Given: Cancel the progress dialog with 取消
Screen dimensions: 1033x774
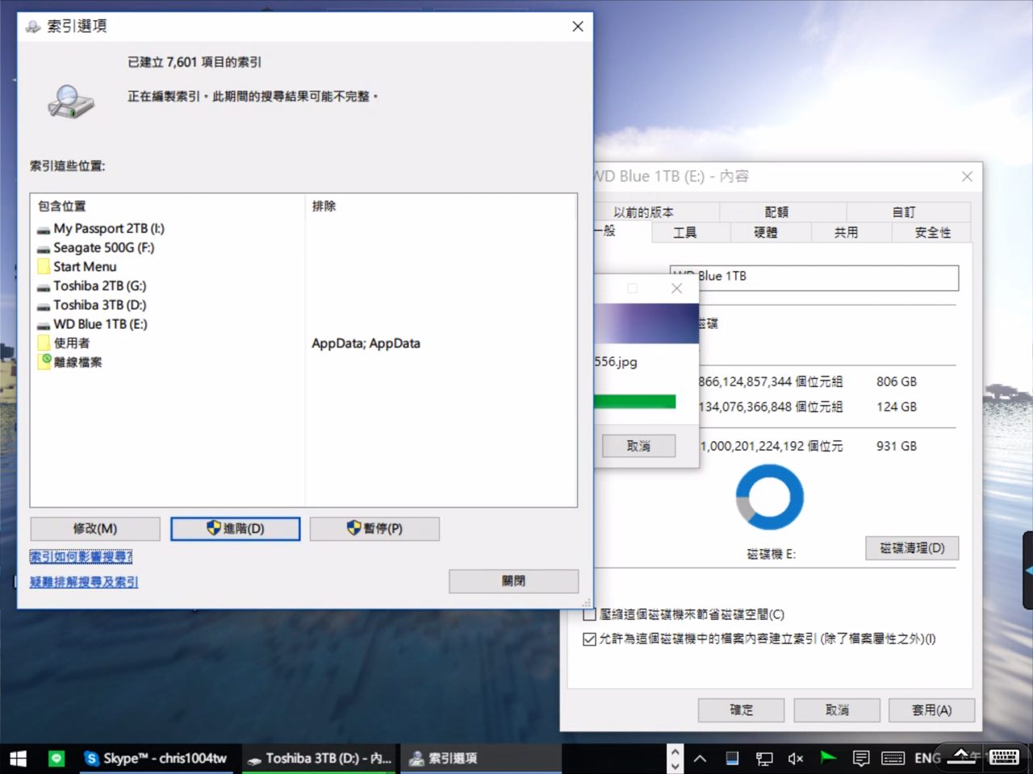Looking at the screenshot, I should [638, 446].
